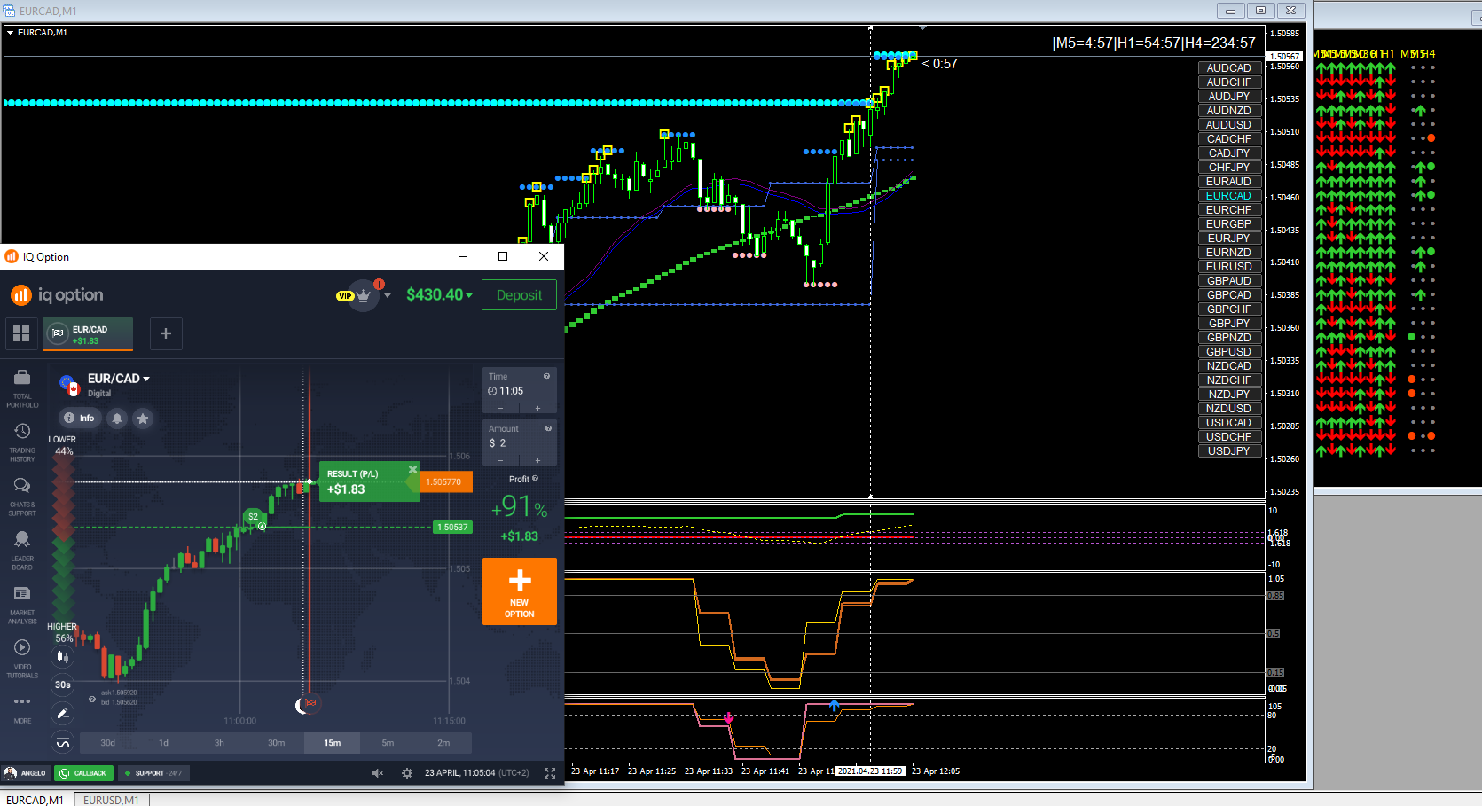The image size is (1482, 806).
Task: Select USDCAD in the symbol list
Action: [x=1229, y=423]
